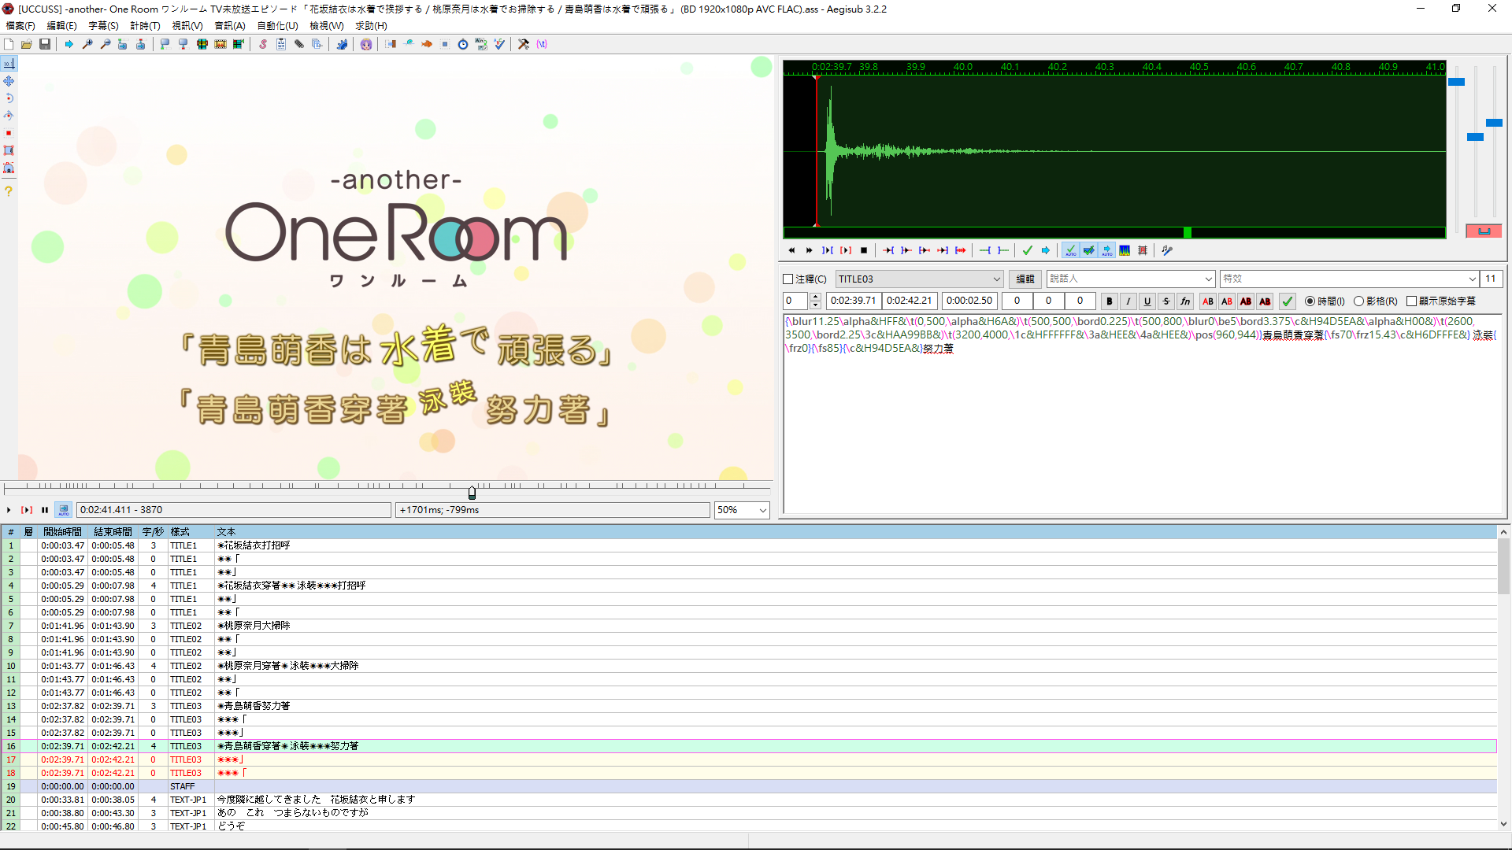This screenshot has height=850, width=1512.
Task: Stop audio playback square button
Action: click(x=864, y=250)
